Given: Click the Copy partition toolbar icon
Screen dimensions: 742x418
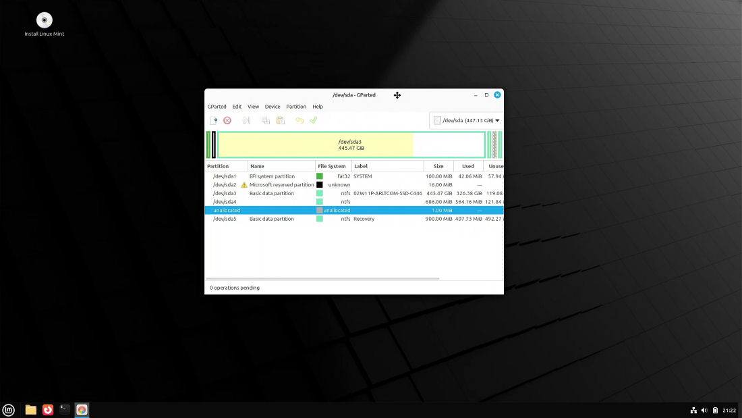Looking at the screenshot, I should 266,120.
